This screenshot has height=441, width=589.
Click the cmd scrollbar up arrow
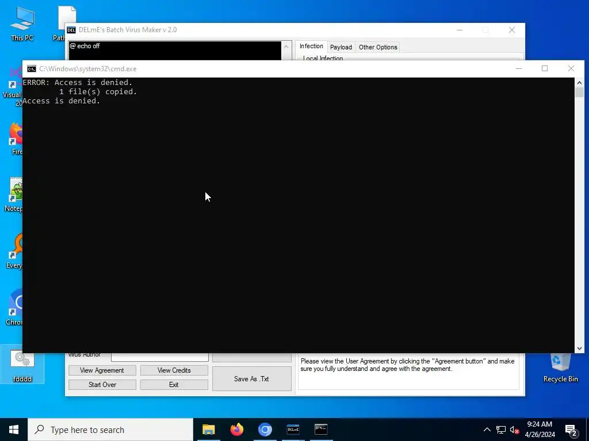click(579, 83)
